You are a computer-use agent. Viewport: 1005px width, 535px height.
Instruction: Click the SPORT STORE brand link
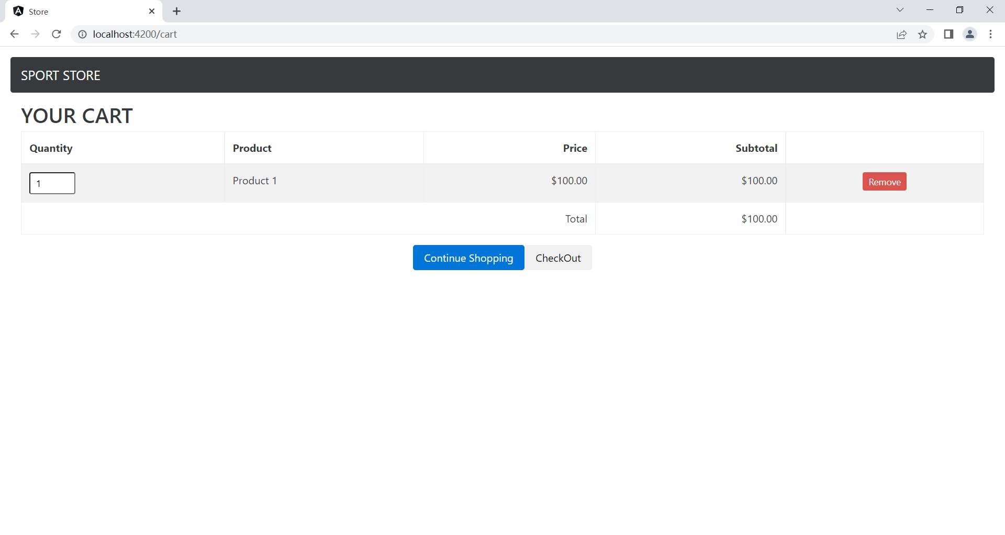61,75
